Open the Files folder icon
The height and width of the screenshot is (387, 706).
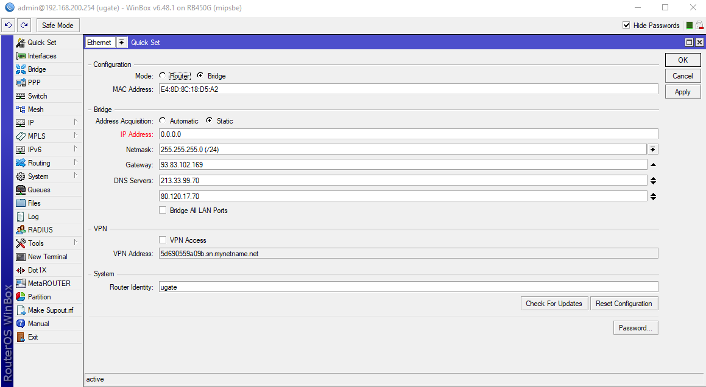[x=21, y=203]
